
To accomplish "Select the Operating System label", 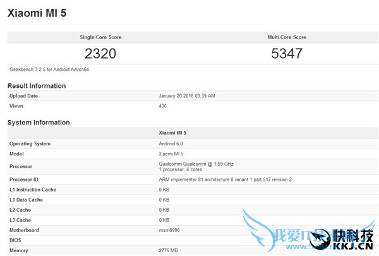I will 30,143.
